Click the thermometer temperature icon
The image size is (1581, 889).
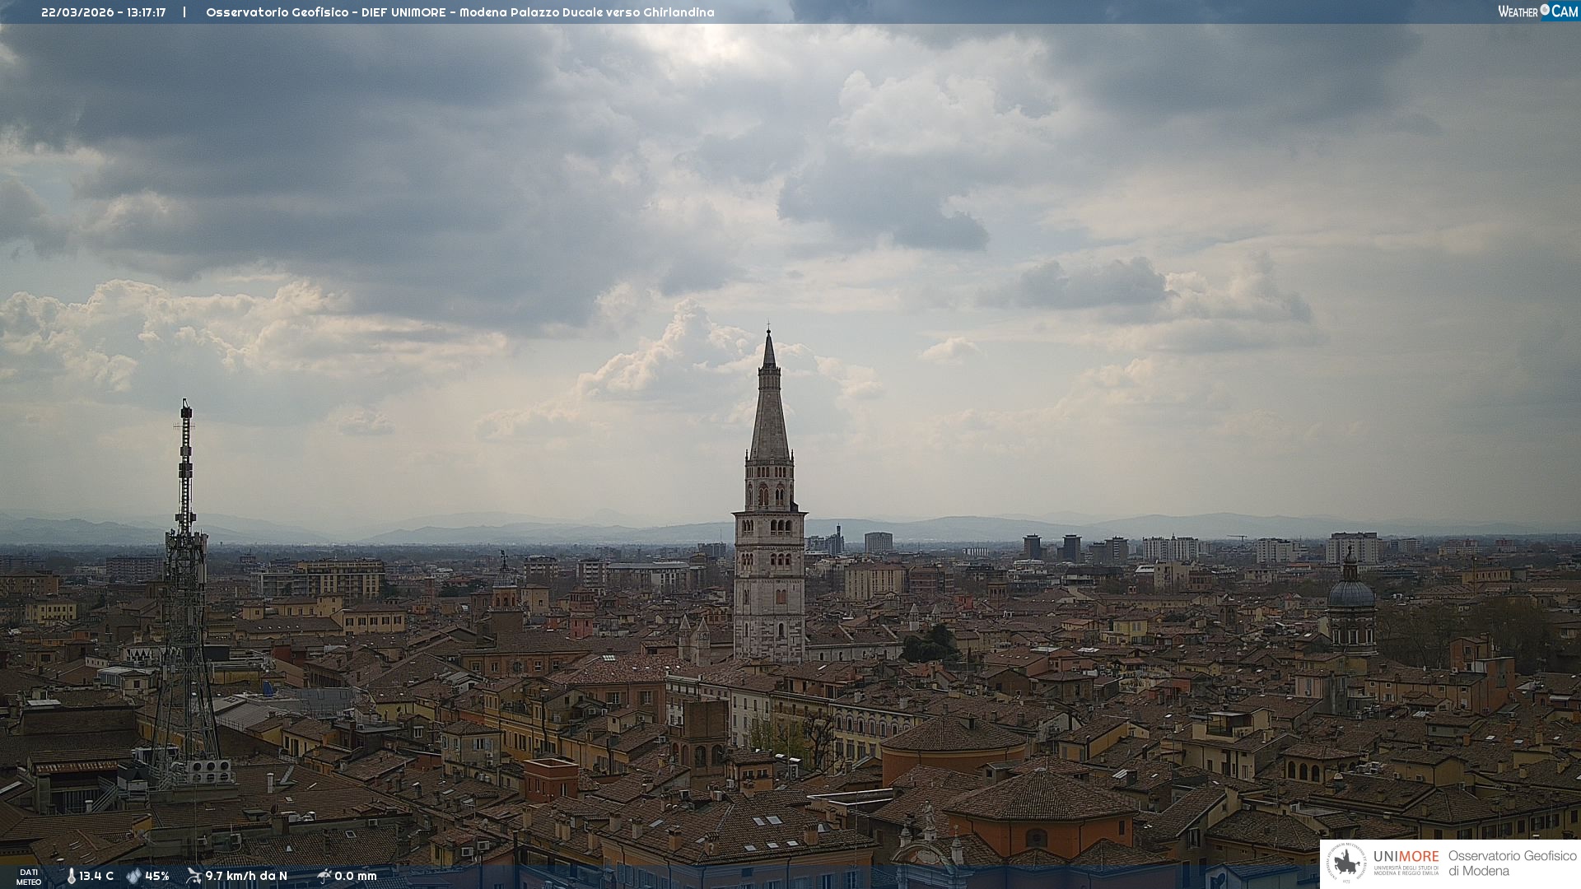(71, 876)
